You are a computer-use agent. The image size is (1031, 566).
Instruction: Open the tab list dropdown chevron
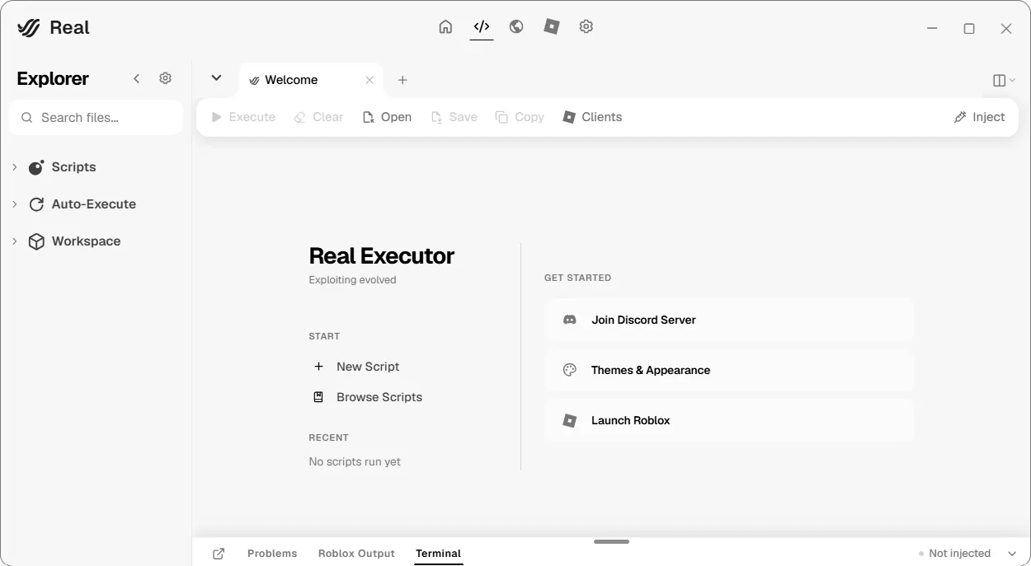click(216, 78)
